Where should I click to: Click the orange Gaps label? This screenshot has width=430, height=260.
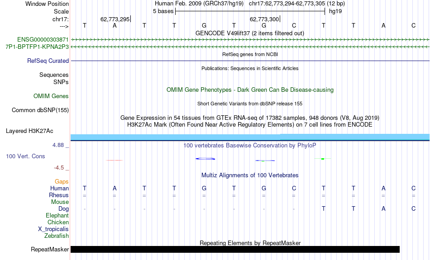[x=62, y=181]
